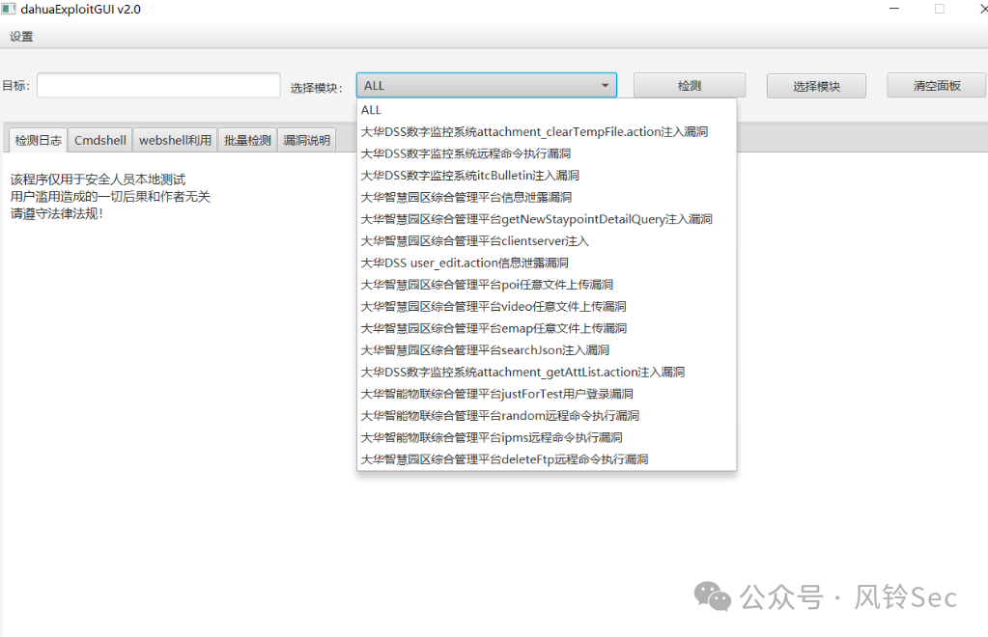The width and height of the screenshot is (988, 637).
Task: Choose poi任意文件上传漏洞 option
Action: point(547,285)
